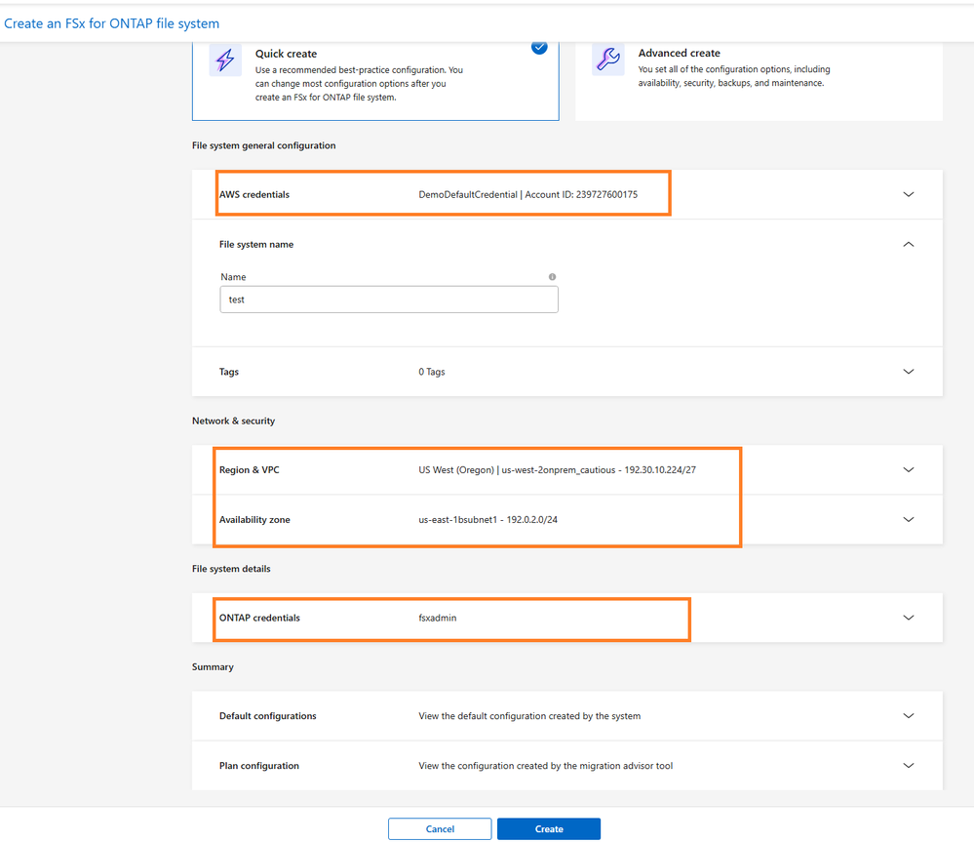Click the Cancel button
Viewport: 974px width, 842px height.
(x=440, y=828)
